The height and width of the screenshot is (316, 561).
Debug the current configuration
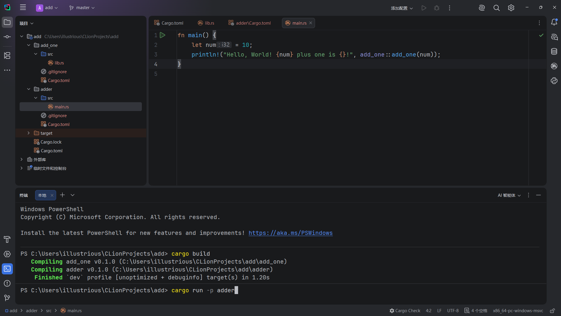pyautogui.click(x=437, y=8)
